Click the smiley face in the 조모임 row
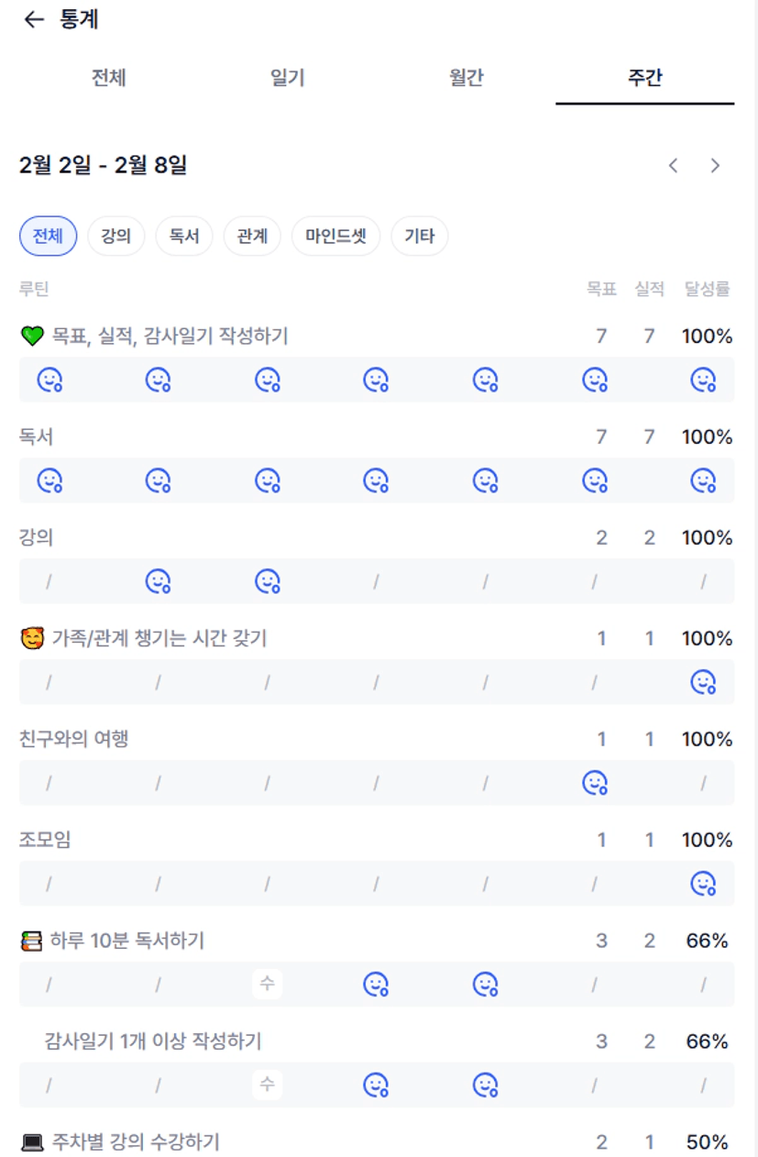The width and height of the screenshot is (758, 1157). pos(703,884)
